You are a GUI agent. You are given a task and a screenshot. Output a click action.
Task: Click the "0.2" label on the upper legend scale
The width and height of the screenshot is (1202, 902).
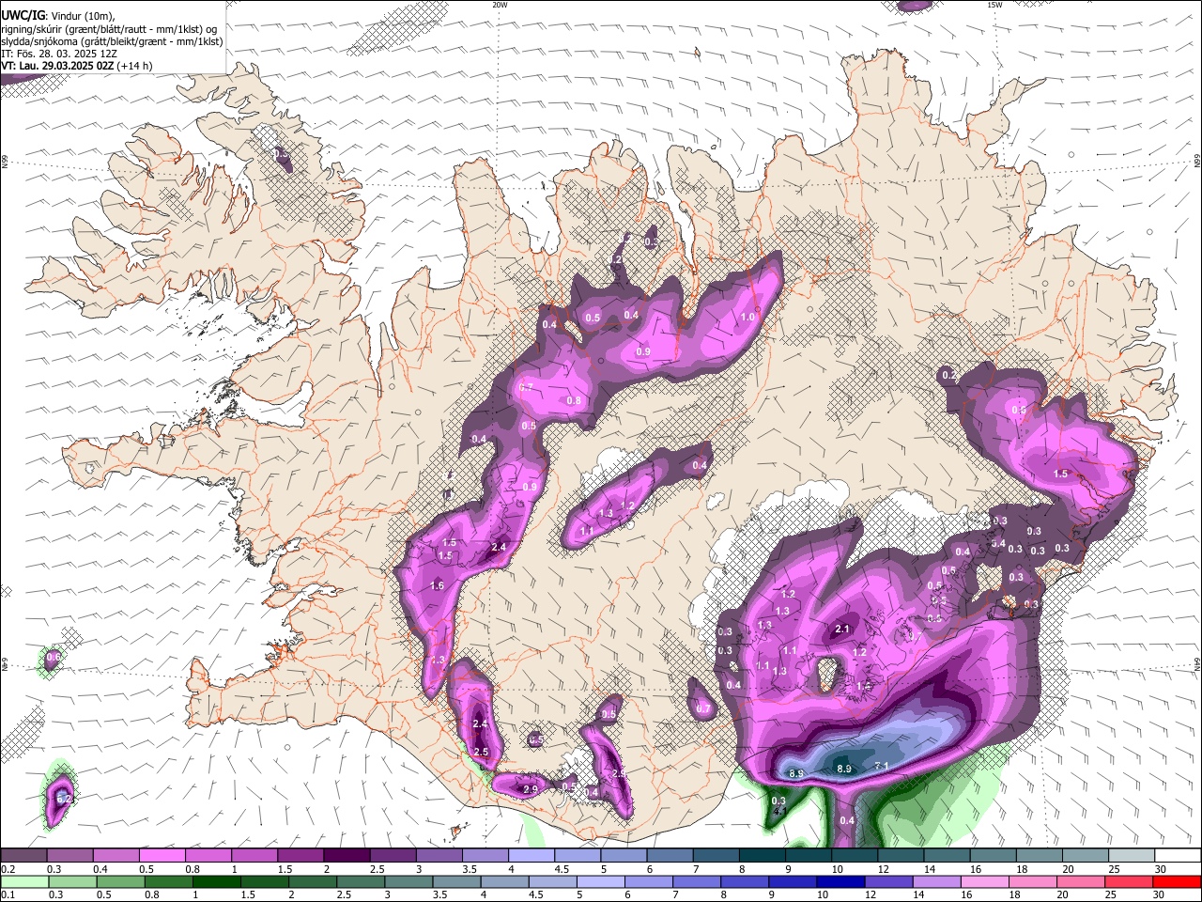(x=8, y=869)
